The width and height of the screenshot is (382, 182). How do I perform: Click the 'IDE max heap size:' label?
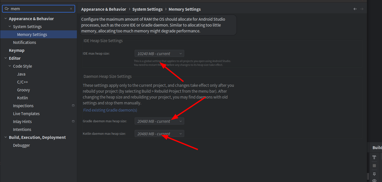tap(96, 54)
